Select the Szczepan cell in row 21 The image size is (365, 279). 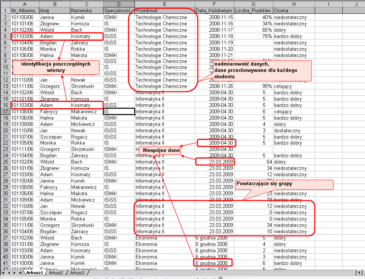(55, 137)
